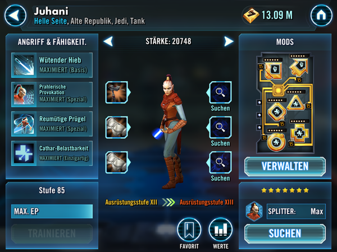
Task: Open the Wütender Hieb ability
Action: point(52,65)
